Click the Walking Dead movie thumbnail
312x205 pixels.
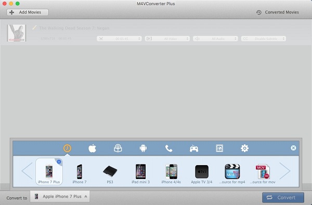[17, 33]
